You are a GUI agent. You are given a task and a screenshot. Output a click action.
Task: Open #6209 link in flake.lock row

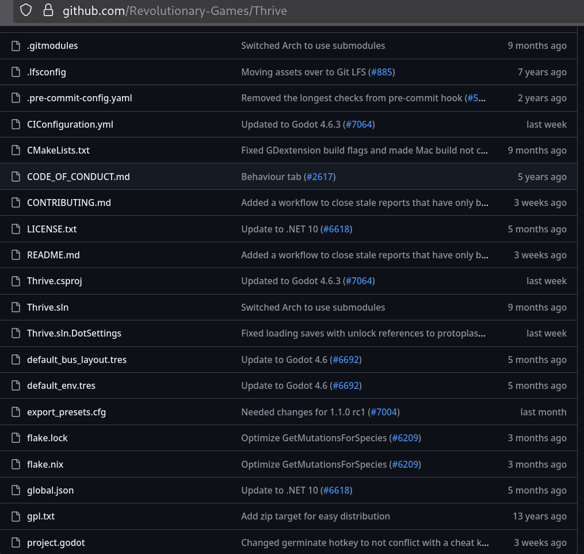pos(405,438)
